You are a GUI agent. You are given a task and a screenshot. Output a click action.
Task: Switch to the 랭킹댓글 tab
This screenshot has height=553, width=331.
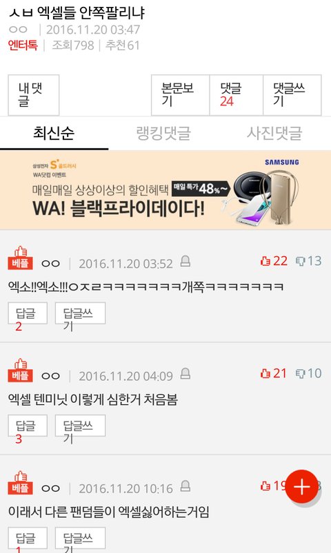click(163, 134)
